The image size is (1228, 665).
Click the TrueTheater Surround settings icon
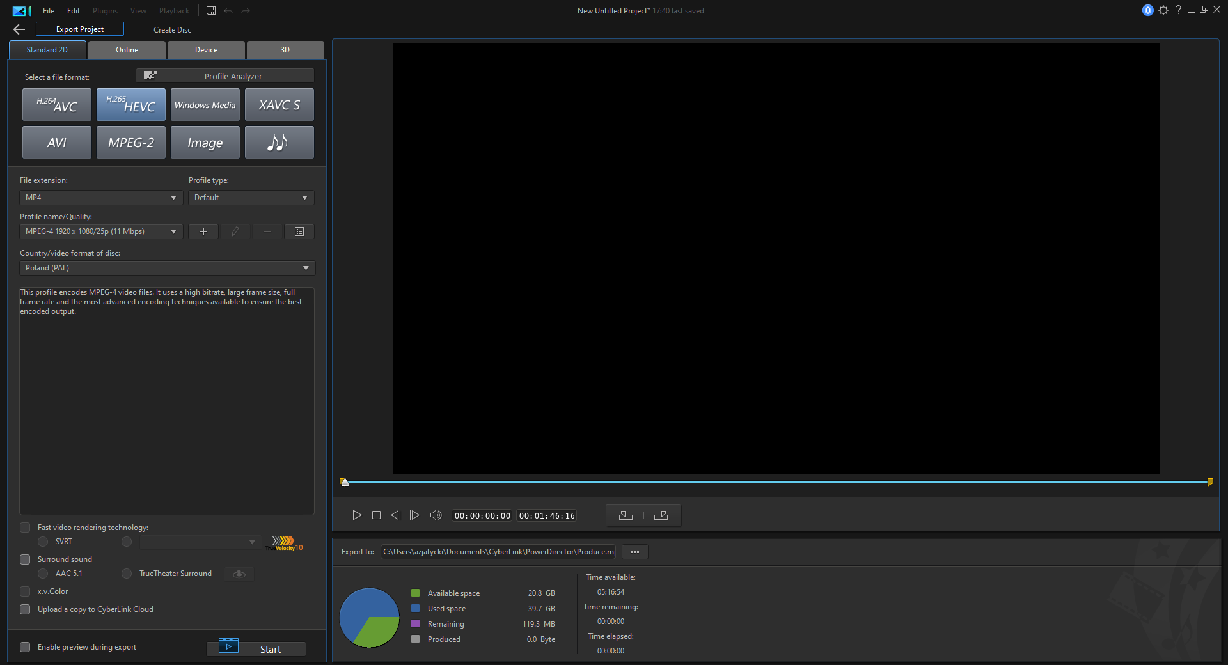click(239, 574)
